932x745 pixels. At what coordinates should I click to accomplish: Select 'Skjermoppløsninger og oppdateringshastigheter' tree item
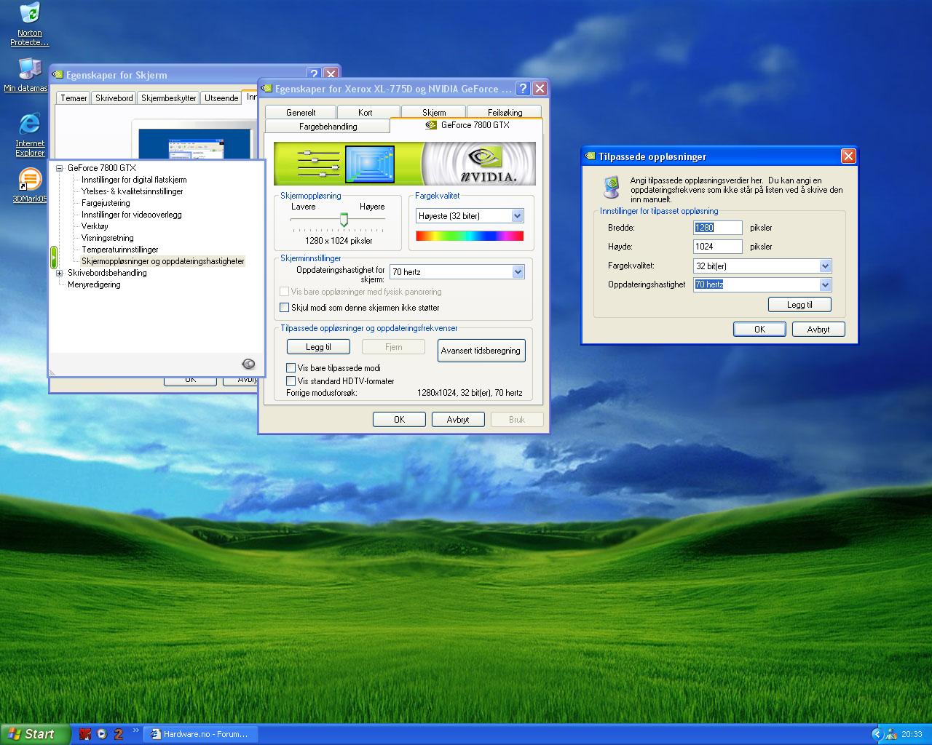click(x=163, y=261)
